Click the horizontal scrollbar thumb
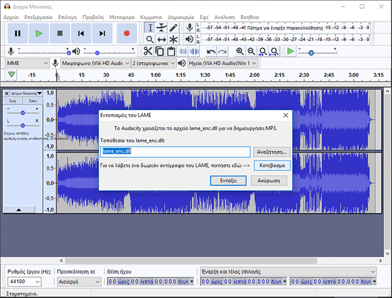392x298 pixels. pos(191,260)
